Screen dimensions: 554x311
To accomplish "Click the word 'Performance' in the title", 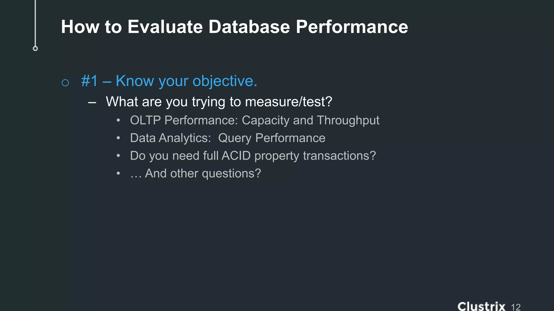I will (352, 27).
